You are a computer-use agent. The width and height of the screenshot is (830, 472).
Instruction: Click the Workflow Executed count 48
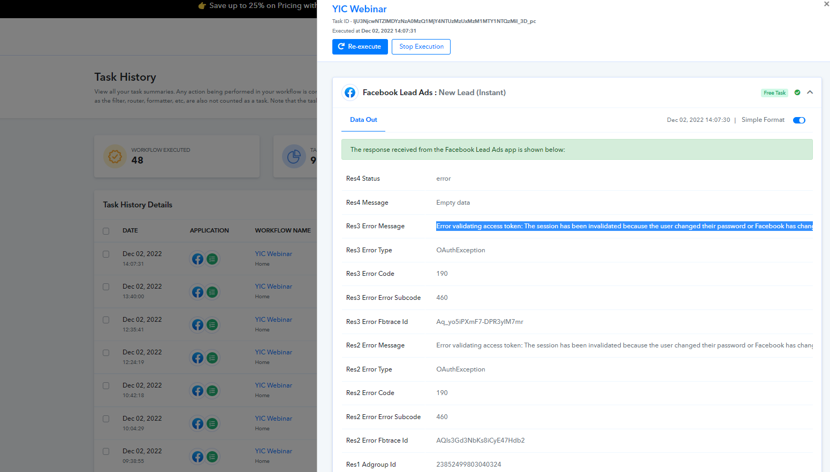138,160
